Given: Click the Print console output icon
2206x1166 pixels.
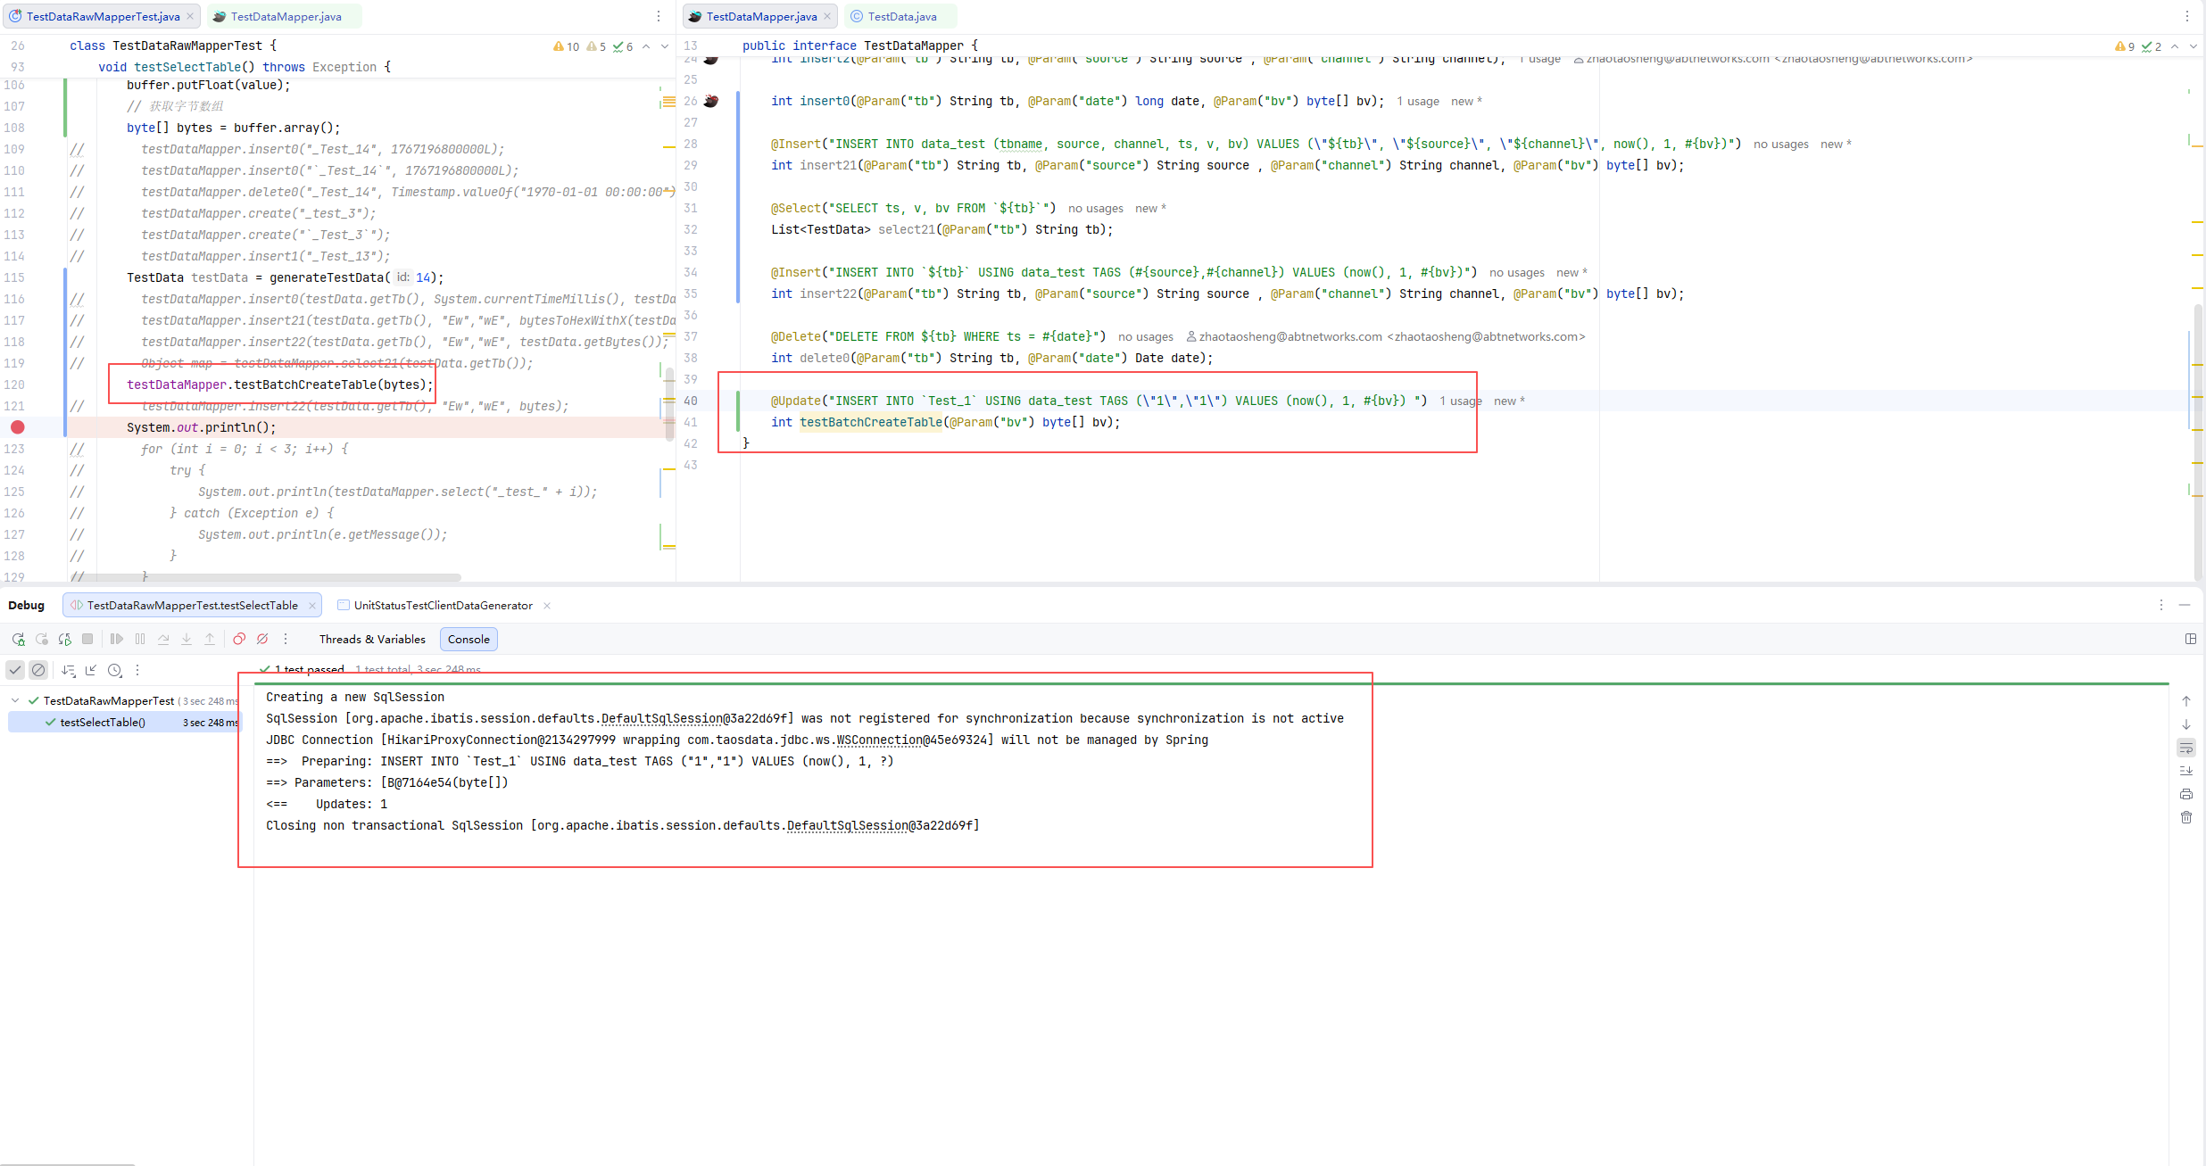Looking at the screenshot, I should click(x=2186, y=794).
